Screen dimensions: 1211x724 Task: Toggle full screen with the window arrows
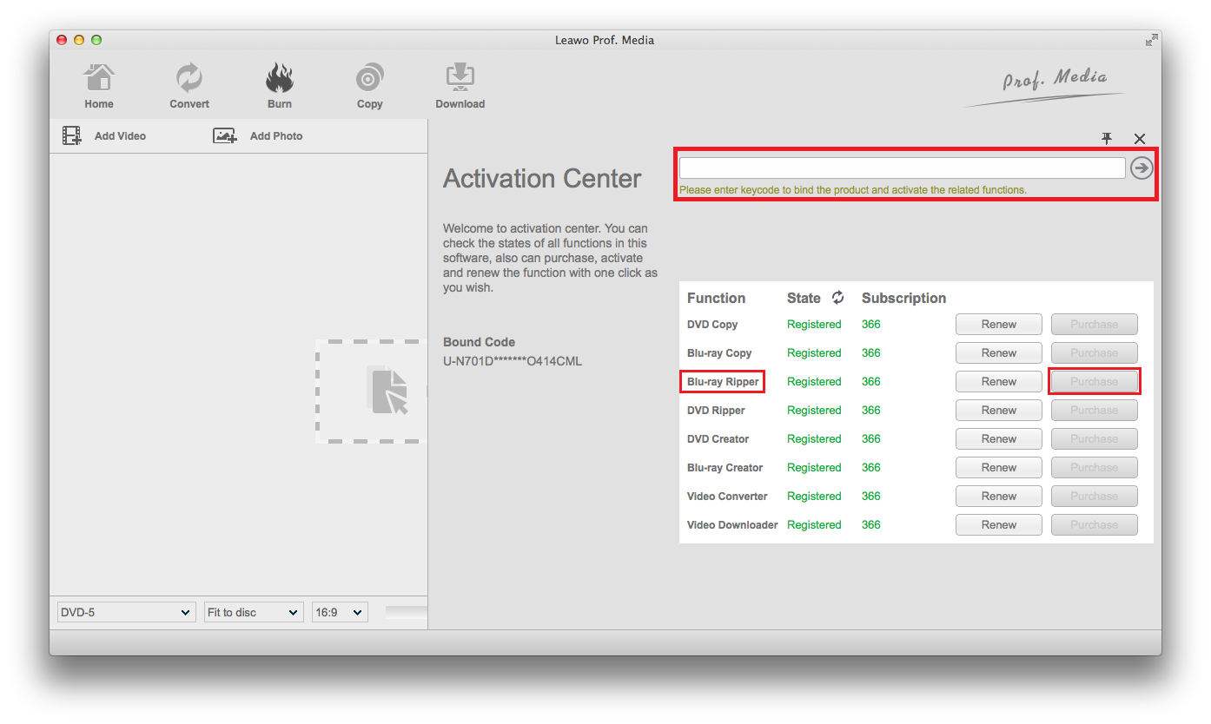pos(1151,40)
